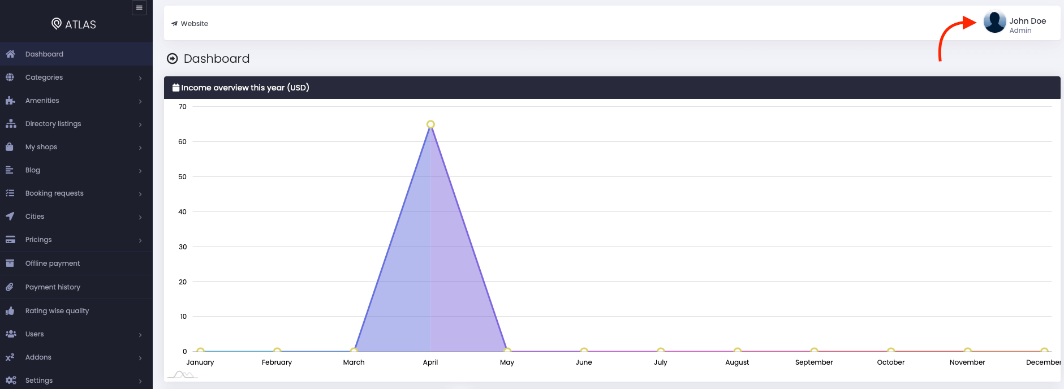Viewport: 1064px width, 389px height.
Task: Expand the Cities submenu chevron
Action: (140, 217)
